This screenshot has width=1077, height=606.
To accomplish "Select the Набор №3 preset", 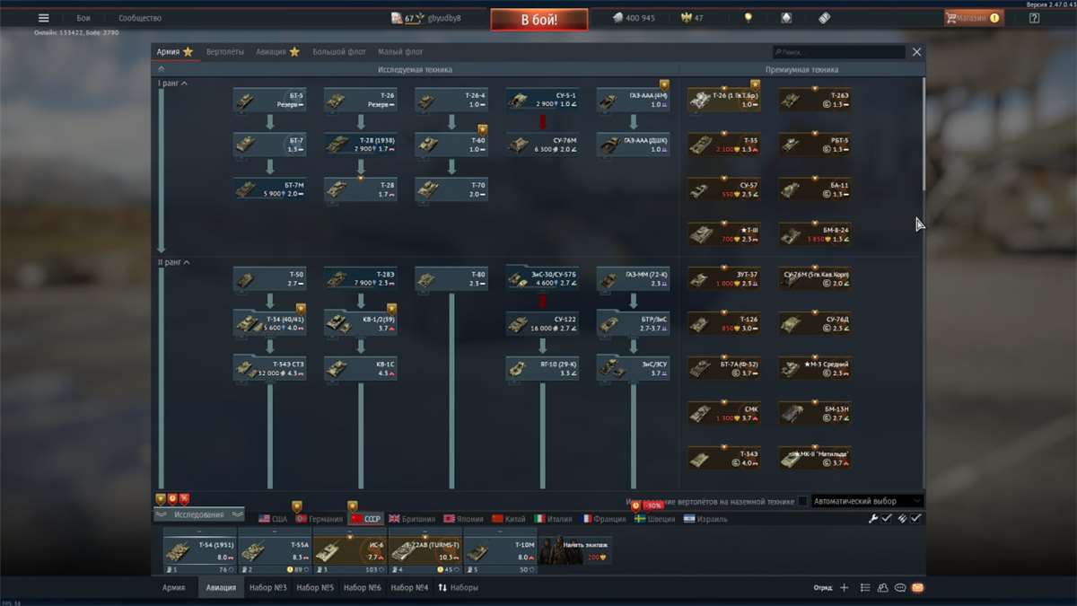I will [267, 588].
